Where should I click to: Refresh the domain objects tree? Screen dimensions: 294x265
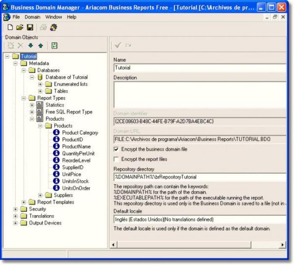54,45
